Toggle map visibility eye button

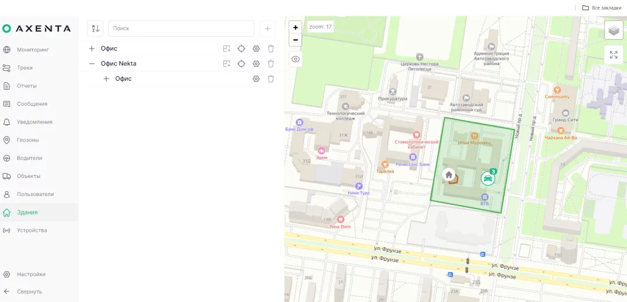click(295, 59)
